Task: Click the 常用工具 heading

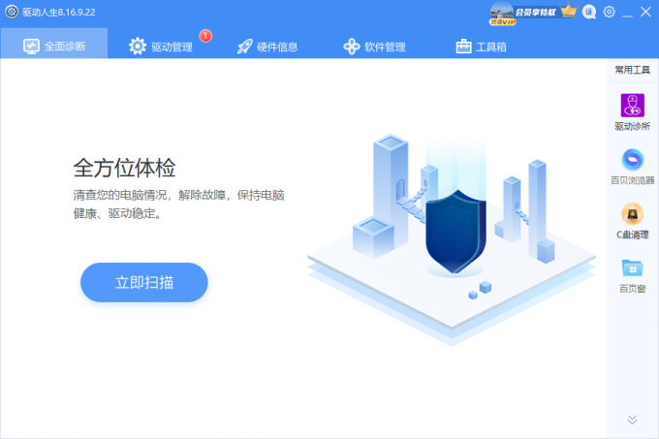Action: click(632, 70)
